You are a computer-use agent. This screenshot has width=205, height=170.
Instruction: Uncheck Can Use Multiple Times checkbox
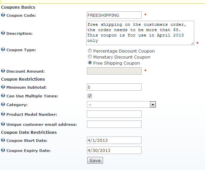tap(90, 96)
